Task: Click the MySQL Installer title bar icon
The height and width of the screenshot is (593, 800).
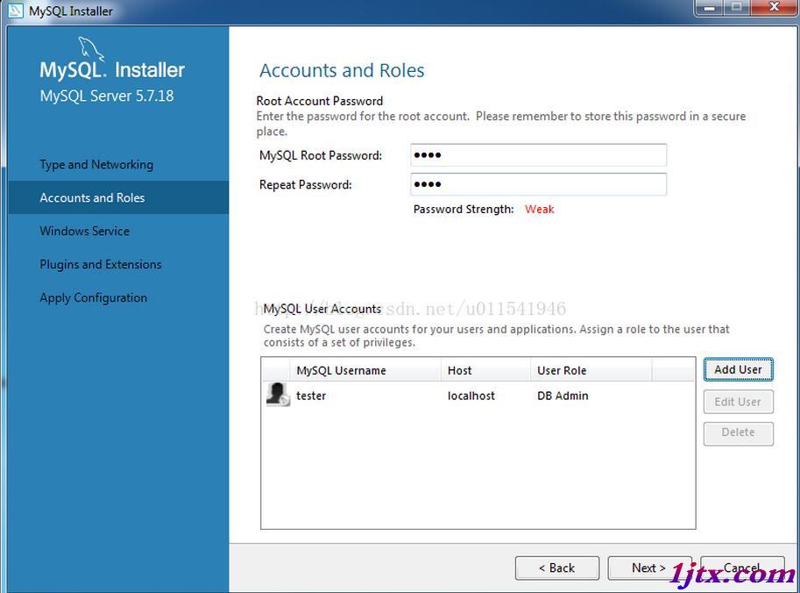Action: pyautogui.click(x=15, y=11)
